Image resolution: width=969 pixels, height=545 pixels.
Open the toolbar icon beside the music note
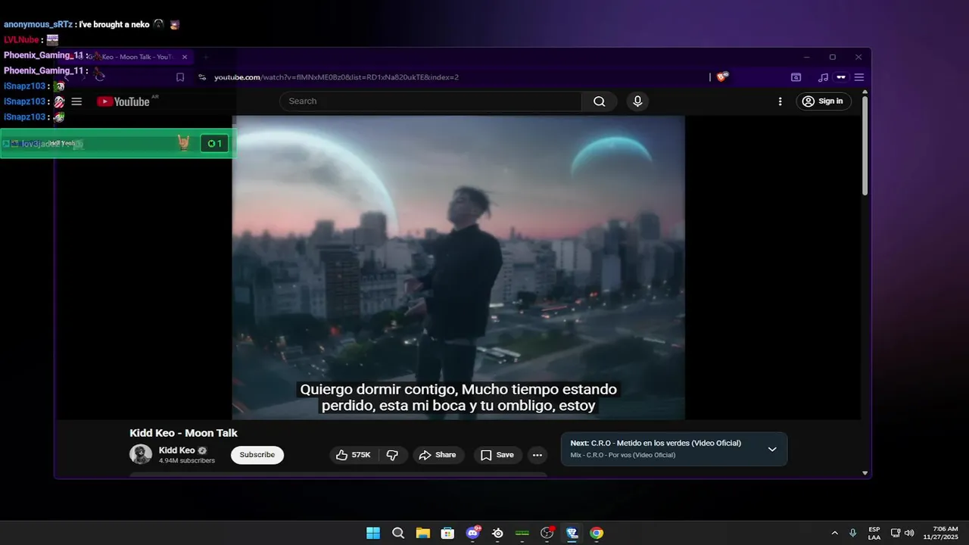pyautogui.click(x=841, y=77)
